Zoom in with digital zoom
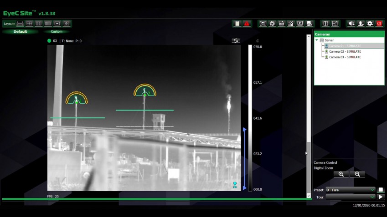Viewport: 387px width, 217px height. (x=341, y=174)
